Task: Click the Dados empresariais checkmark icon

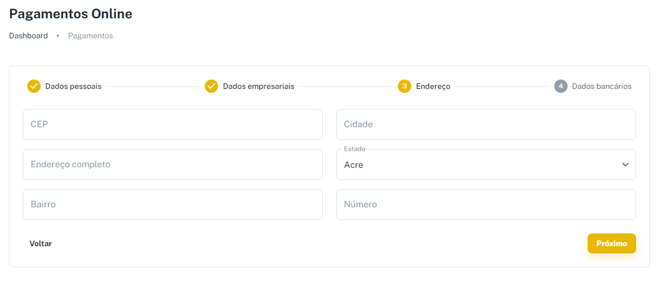Action: pos(211,86)
